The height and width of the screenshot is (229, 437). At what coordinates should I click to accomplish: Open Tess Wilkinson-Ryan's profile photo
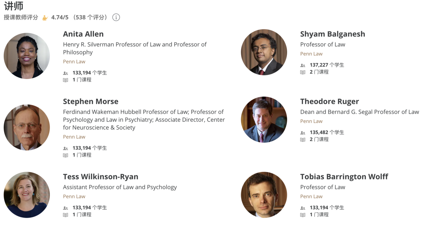[27, 195]
